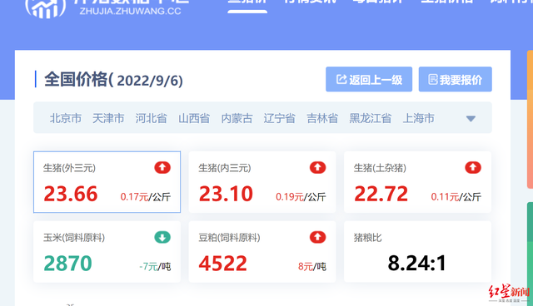Click the 生猪(外三元) label
Image resolution: width=533 pixels, height=306 pixels.
[x=69, y=168]
